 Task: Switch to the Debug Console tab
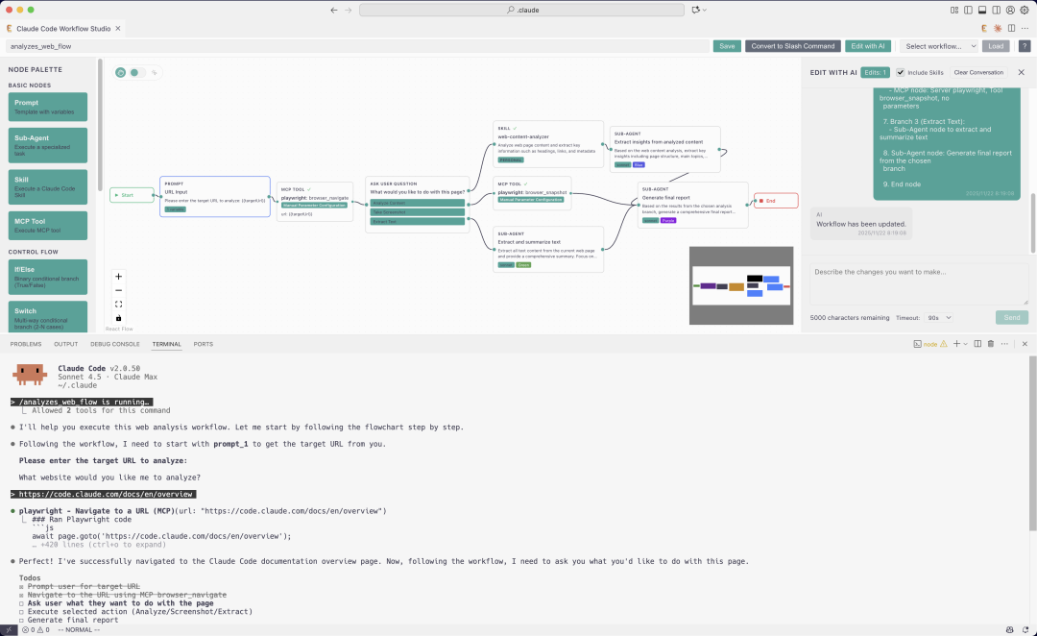tap(115, 343)
